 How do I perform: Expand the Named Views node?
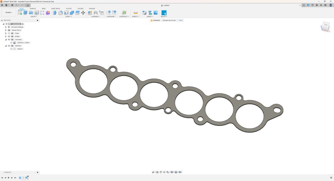click(x=6, y=30)
